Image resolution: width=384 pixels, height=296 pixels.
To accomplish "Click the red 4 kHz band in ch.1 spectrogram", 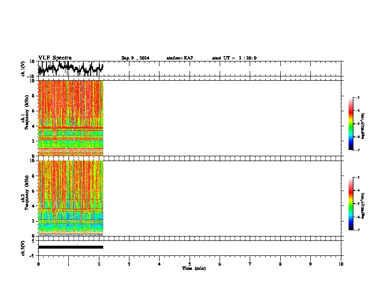I will (71, 128).
